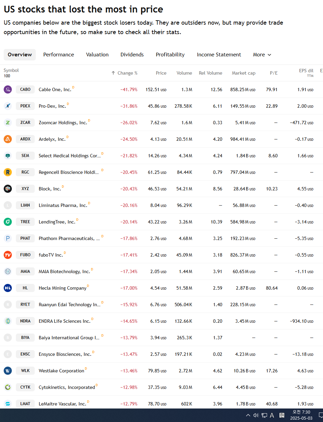323x422 pixels.
Task: Click the Pro-Dex logo icon
Action: click(x=8, y=106)
